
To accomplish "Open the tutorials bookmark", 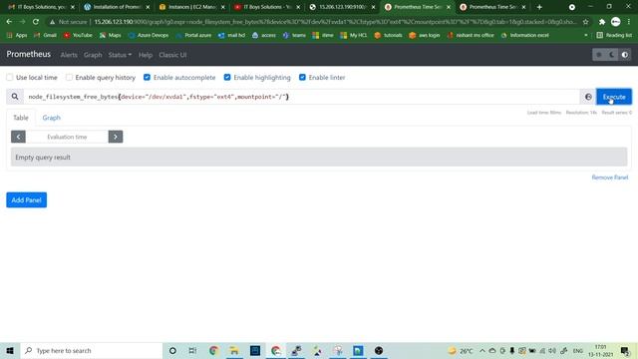I will click(x=388, y=35).
